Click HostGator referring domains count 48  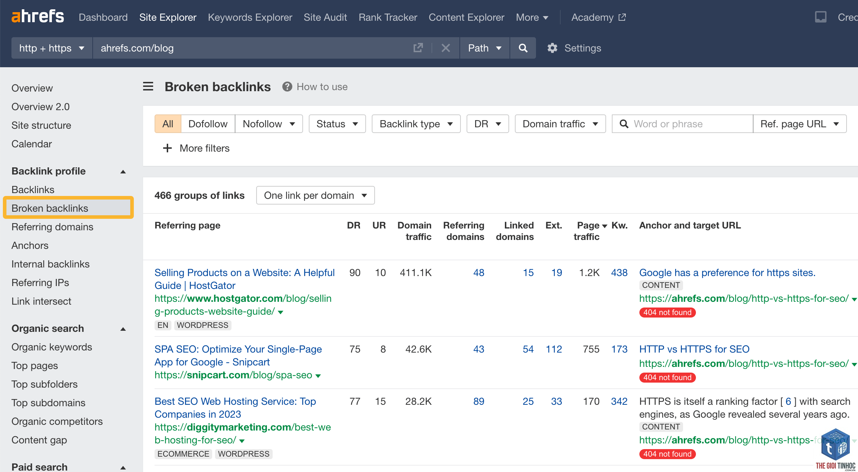[x=479, y=272]
